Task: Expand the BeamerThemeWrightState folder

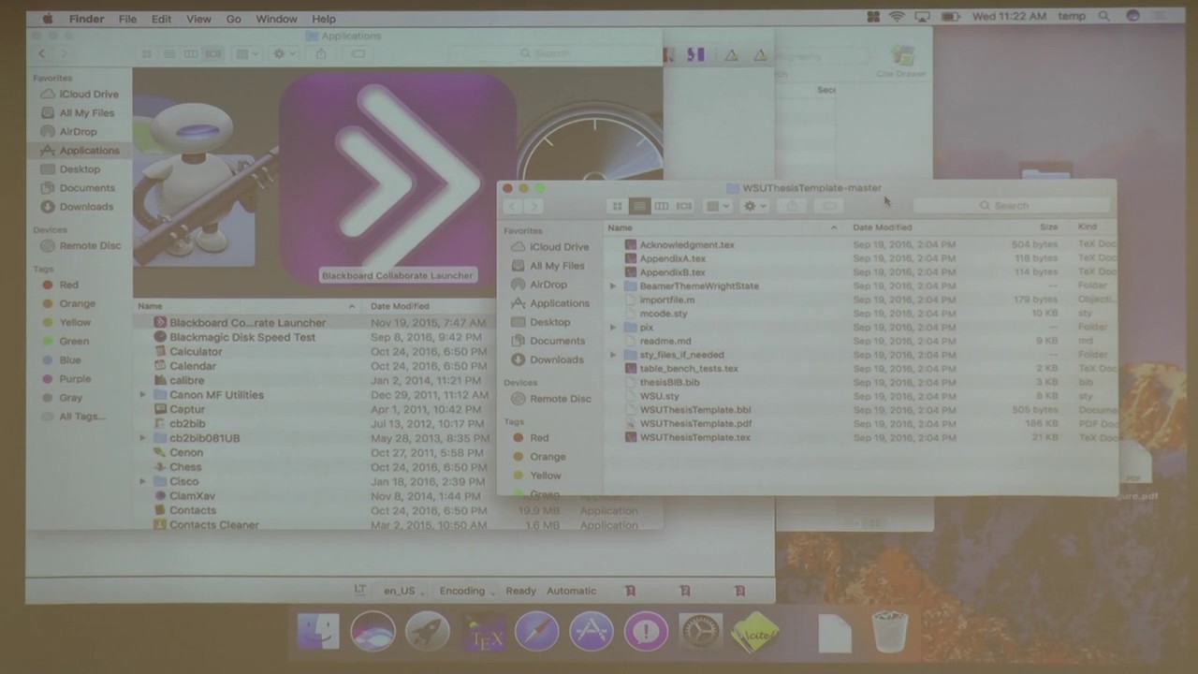Action: tap(613, 286)
